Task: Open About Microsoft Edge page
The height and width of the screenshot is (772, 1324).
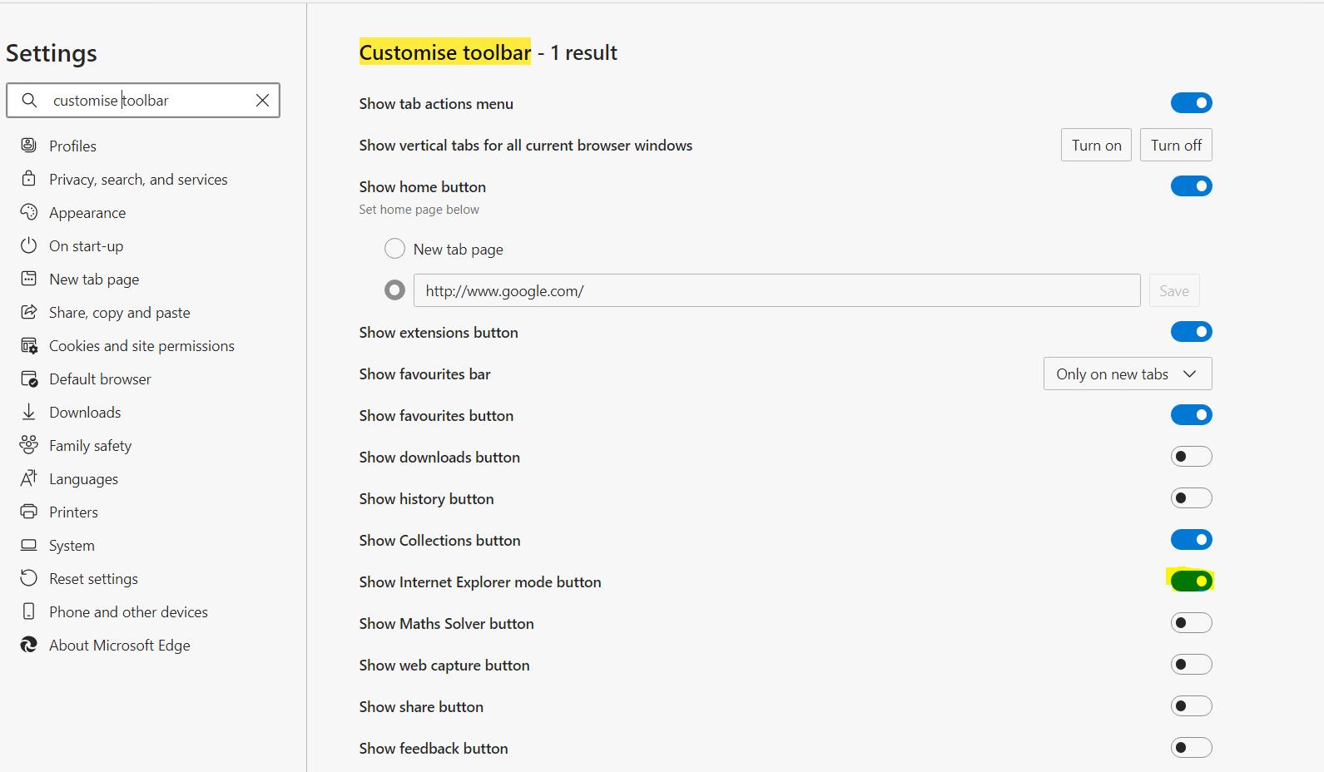Action: click(x=119, y=645)
